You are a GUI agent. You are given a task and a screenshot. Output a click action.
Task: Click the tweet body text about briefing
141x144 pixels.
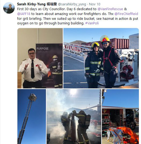78,16
